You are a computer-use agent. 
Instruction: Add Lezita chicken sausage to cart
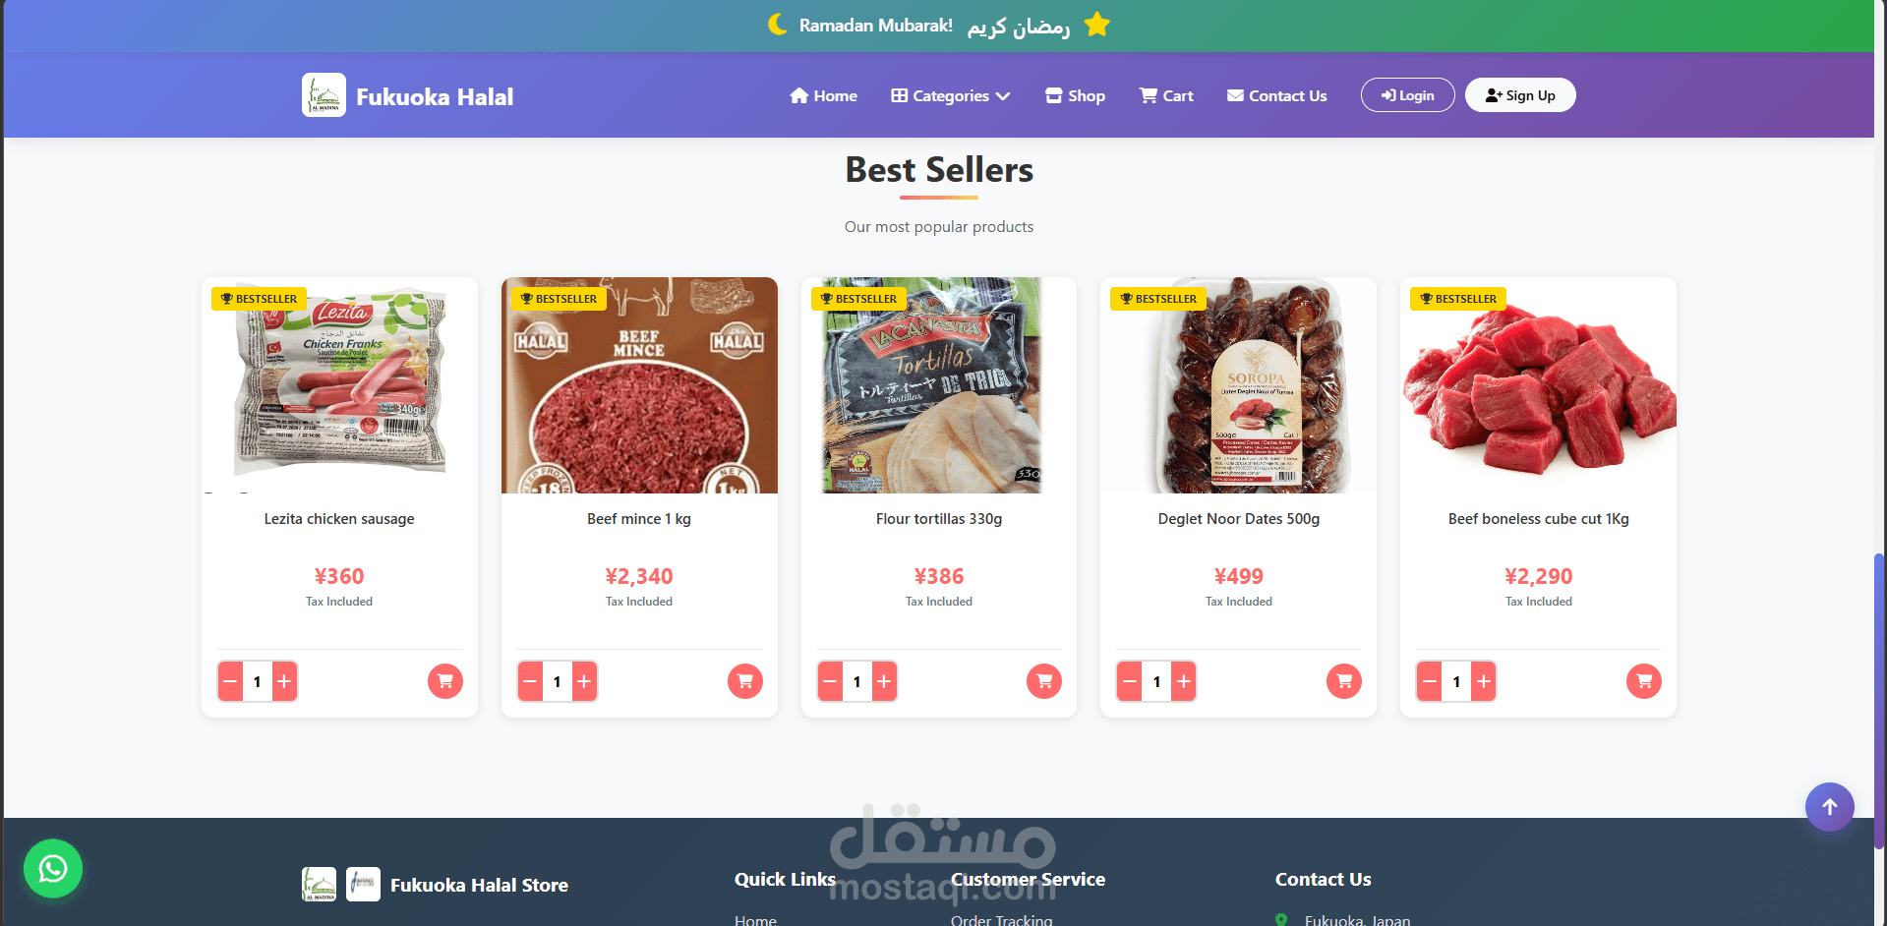(444, 681)
